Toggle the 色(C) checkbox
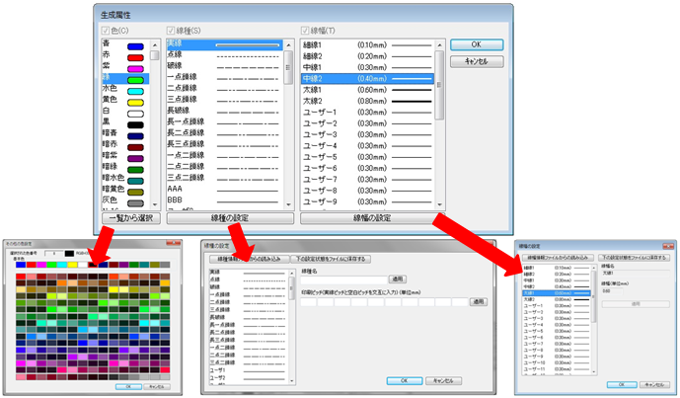 (106, 31)
